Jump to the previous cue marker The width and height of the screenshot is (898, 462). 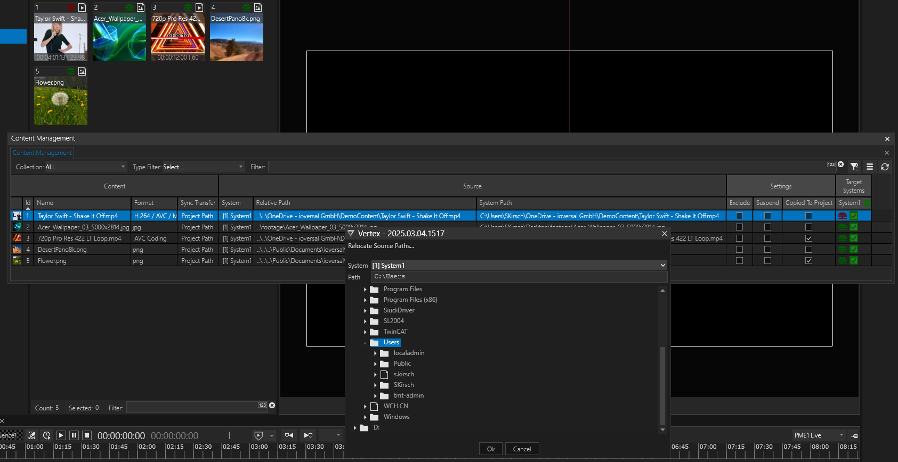289,435
